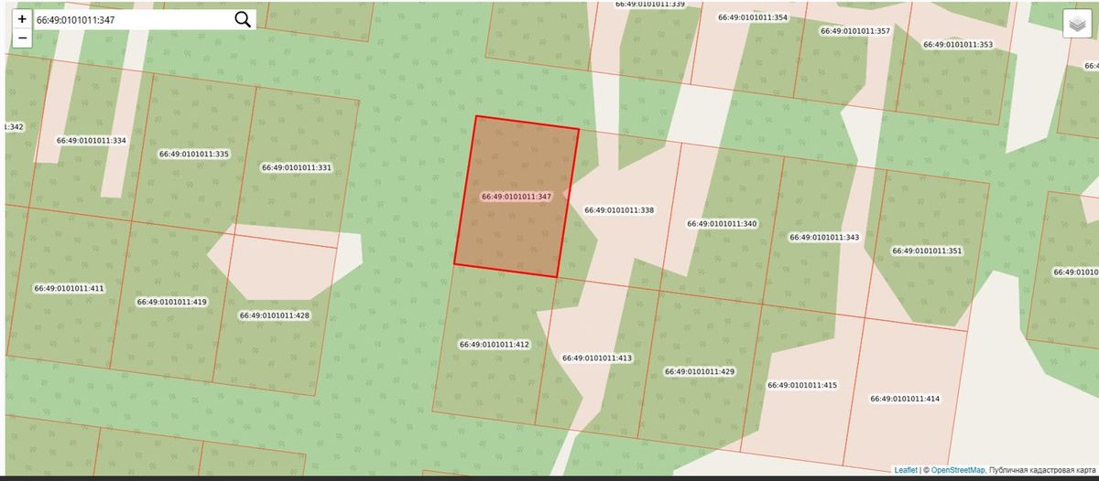Select parcel label 66:49:0101011:357

coord(855,31)
